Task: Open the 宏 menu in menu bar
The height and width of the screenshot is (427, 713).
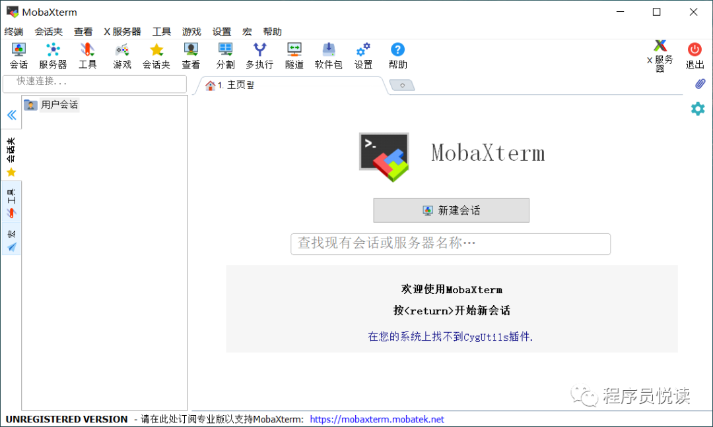Action: (x=247, y=32)
